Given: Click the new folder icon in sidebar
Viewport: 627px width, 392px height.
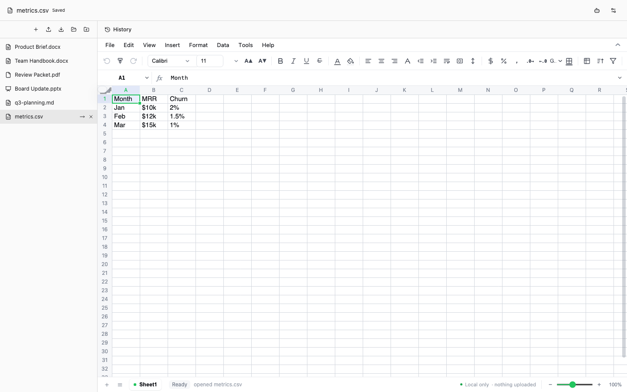Looking at the screenshot, I should (86, 30).
